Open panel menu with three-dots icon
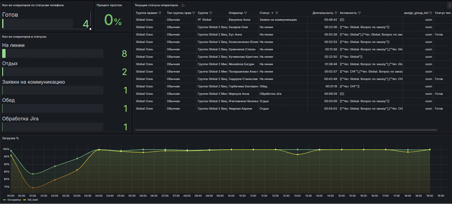 [450, 6]
